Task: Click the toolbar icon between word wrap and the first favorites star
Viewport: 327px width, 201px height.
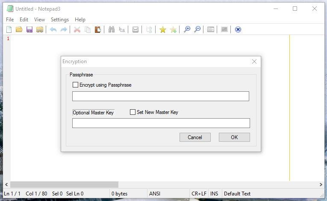Action: pyautogui.click(x=149, y=29)
